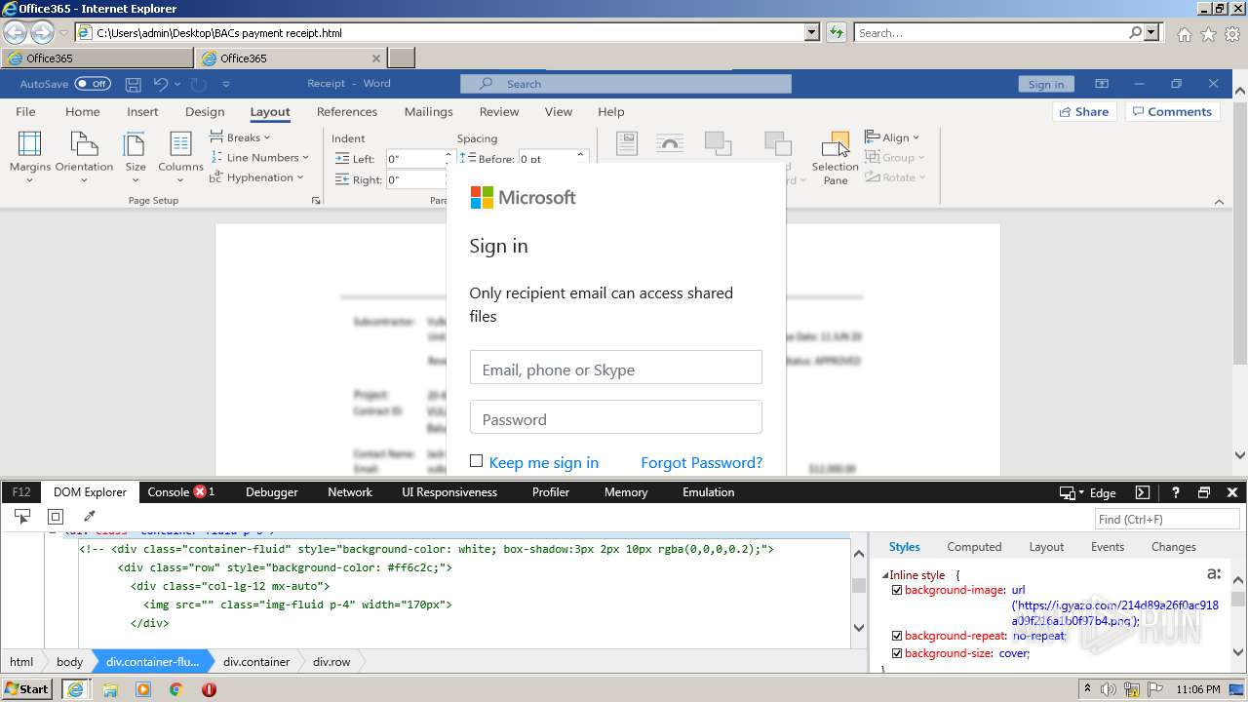Open the Debugger tab in F12 tools
Viewport: 1248px width, 702px height.
pyautogui.click(x=272, y=492)
